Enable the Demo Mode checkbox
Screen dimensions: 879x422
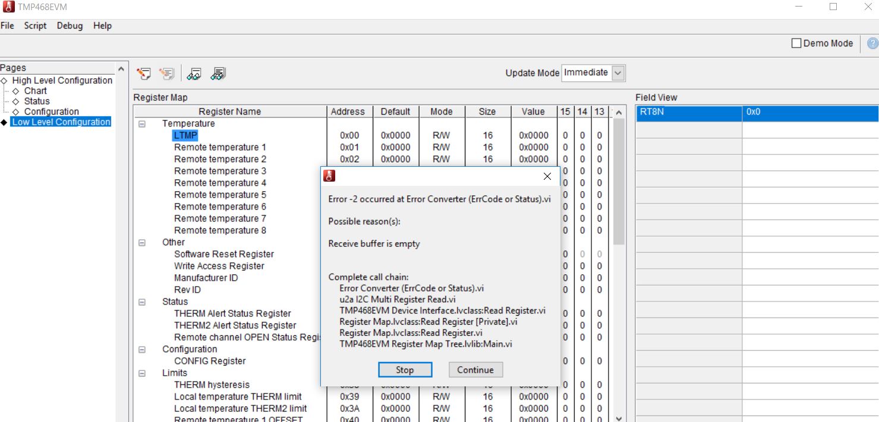796,43
